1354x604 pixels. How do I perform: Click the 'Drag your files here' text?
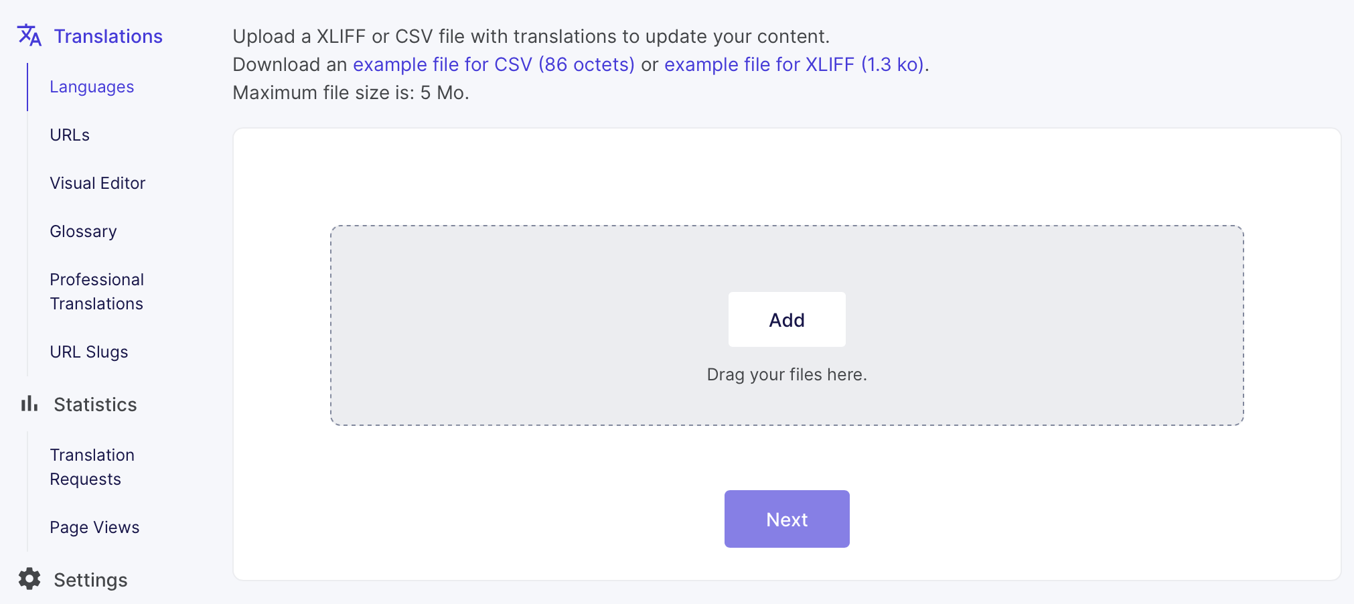[x=787, y=374]
